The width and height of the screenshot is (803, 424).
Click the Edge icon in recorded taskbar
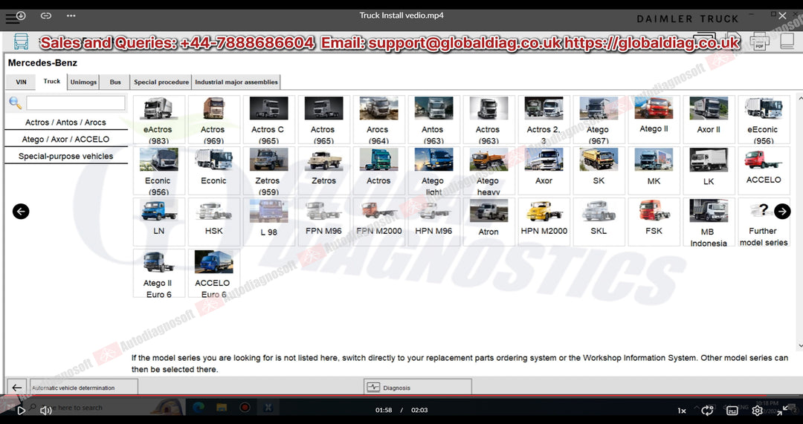[x=199, y=408]
